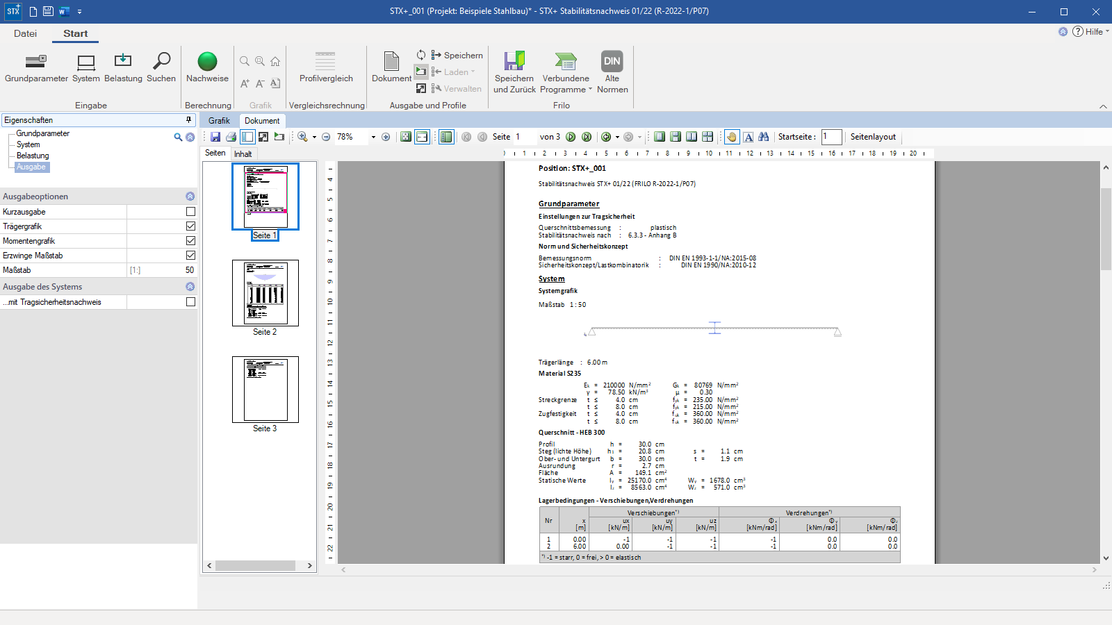Image resolution: width=1112 pixels, height=625 pixels.
Task: Go to next page arrow
Action: click(x=571, y=137)
